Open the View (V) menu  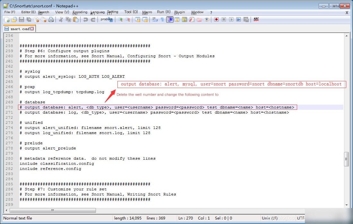(62, 12)
